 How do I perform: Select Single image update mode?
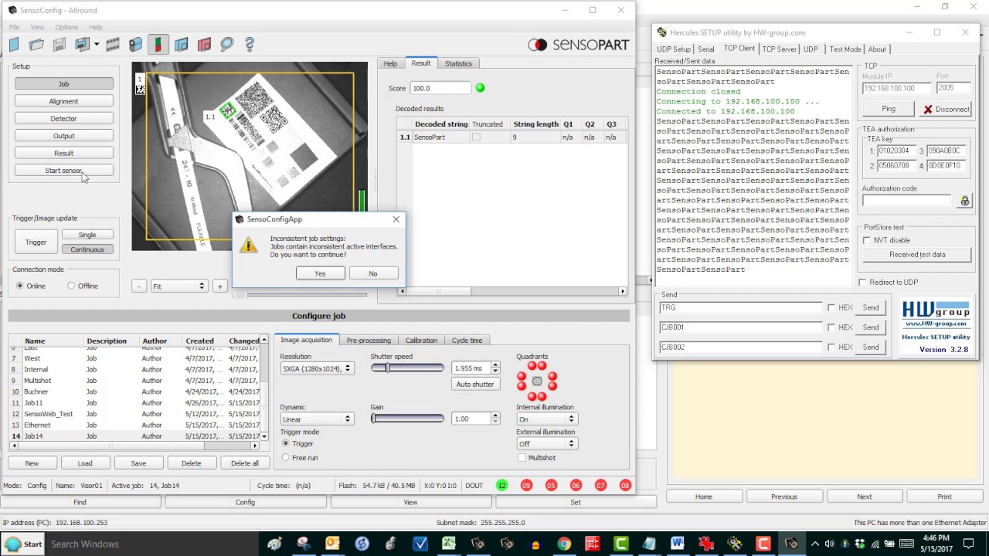(87, 235)
